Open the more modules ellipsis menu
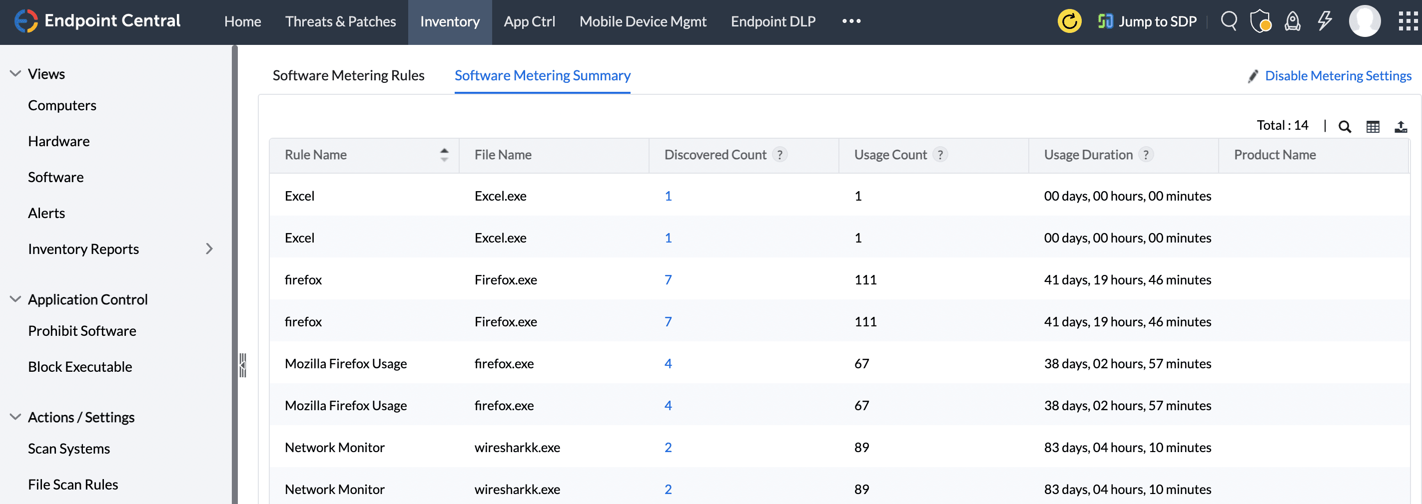Screen dimensions: 1422x504 pos(851,21)
